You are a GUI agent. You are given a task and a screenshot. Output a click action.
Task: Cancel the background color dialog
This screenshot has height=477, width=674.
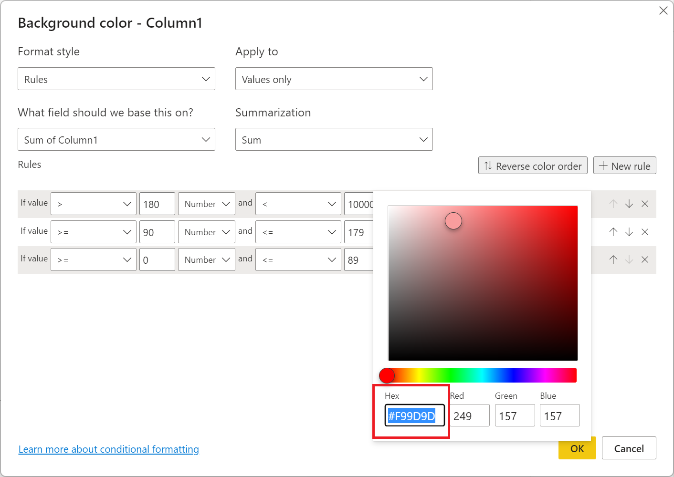point(629,448)
